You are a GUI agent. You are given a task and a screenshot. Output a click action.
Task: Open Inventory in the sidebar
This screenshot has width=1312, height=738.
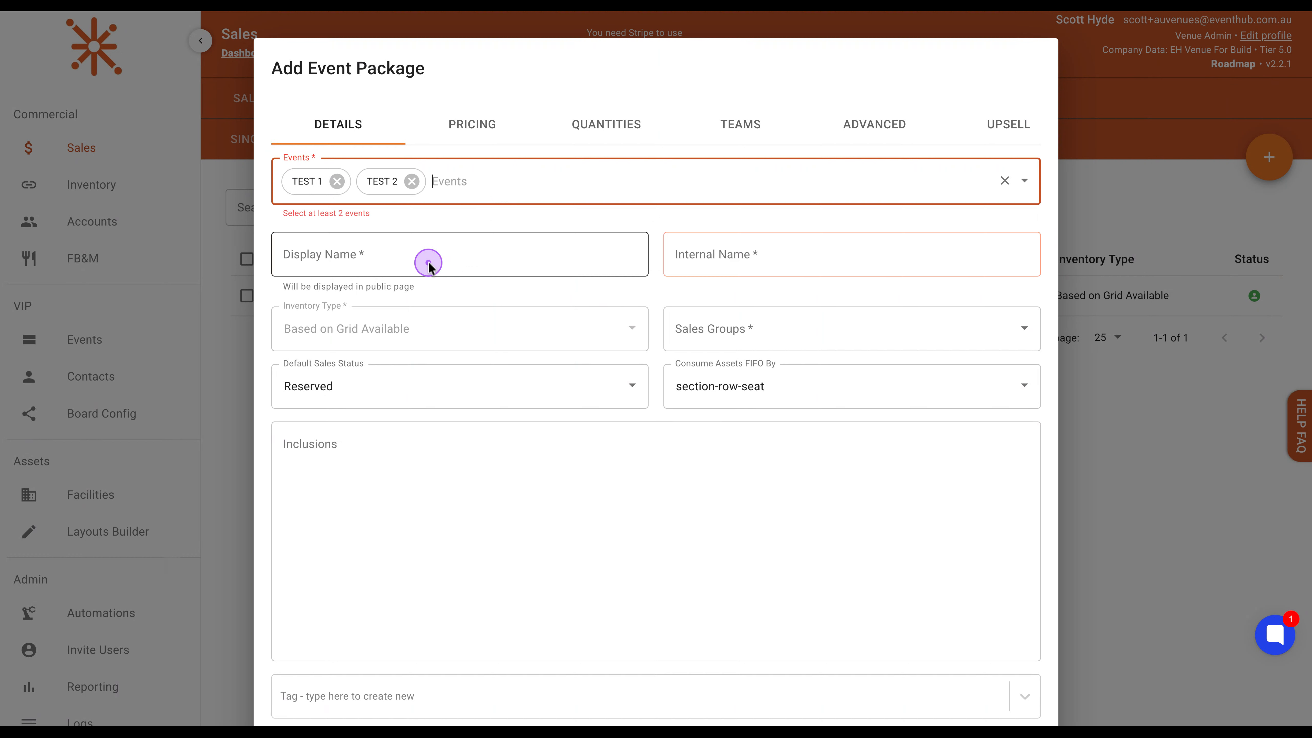click(91, 185)
